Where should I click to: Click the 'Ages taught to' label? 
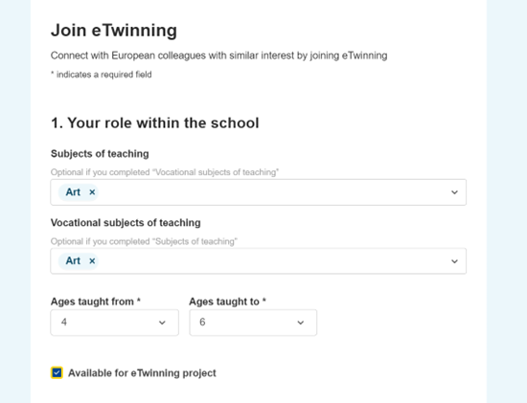(x=227, y=302)
